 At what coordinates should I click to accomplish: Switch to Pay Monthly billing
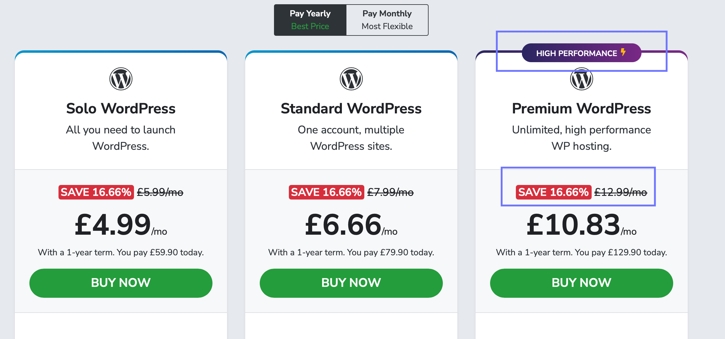[387, 20]
